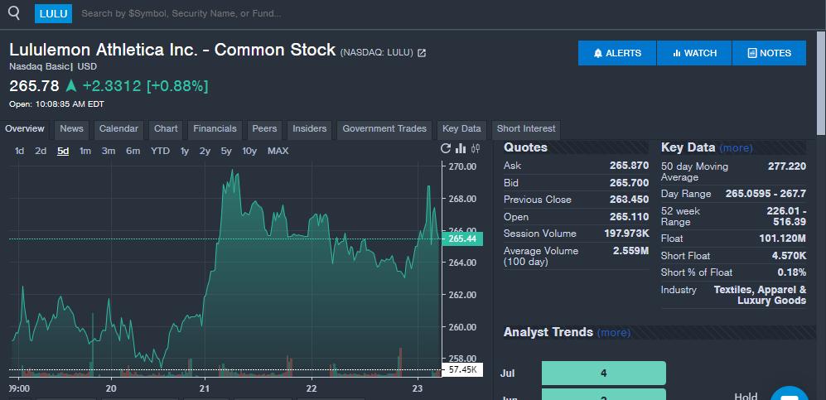Click the +2.3312 [+0.88%] change text
Screen dimensions: 826x400
[x=145, y=86]
